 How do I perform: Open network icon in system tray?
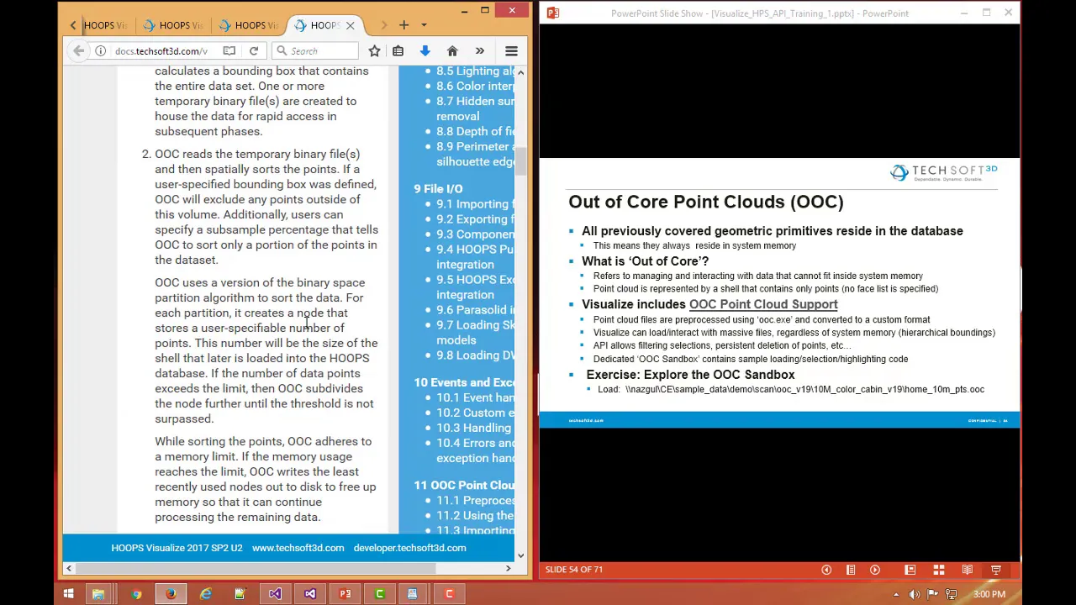[951, 595]
